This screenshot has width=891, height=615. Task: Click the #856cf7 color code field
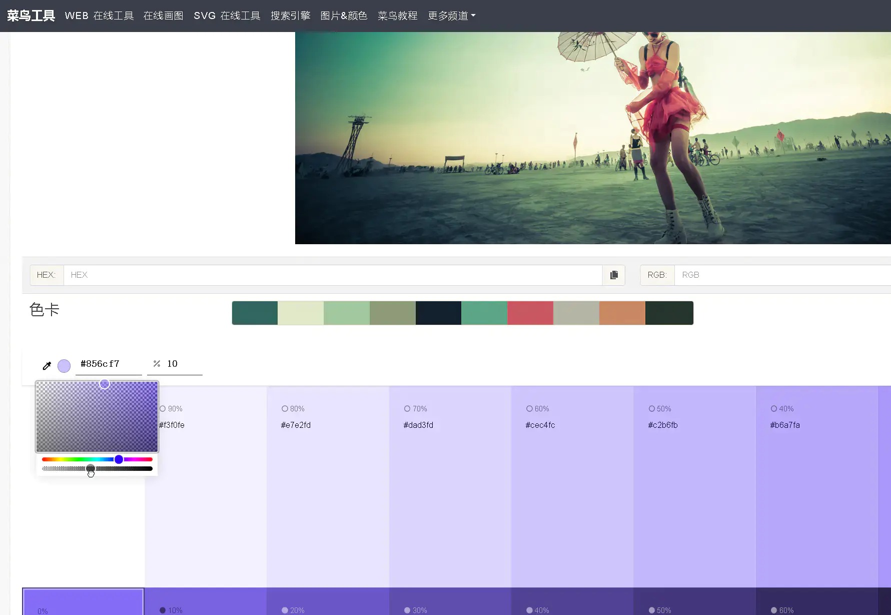click(x=109, y=364)
